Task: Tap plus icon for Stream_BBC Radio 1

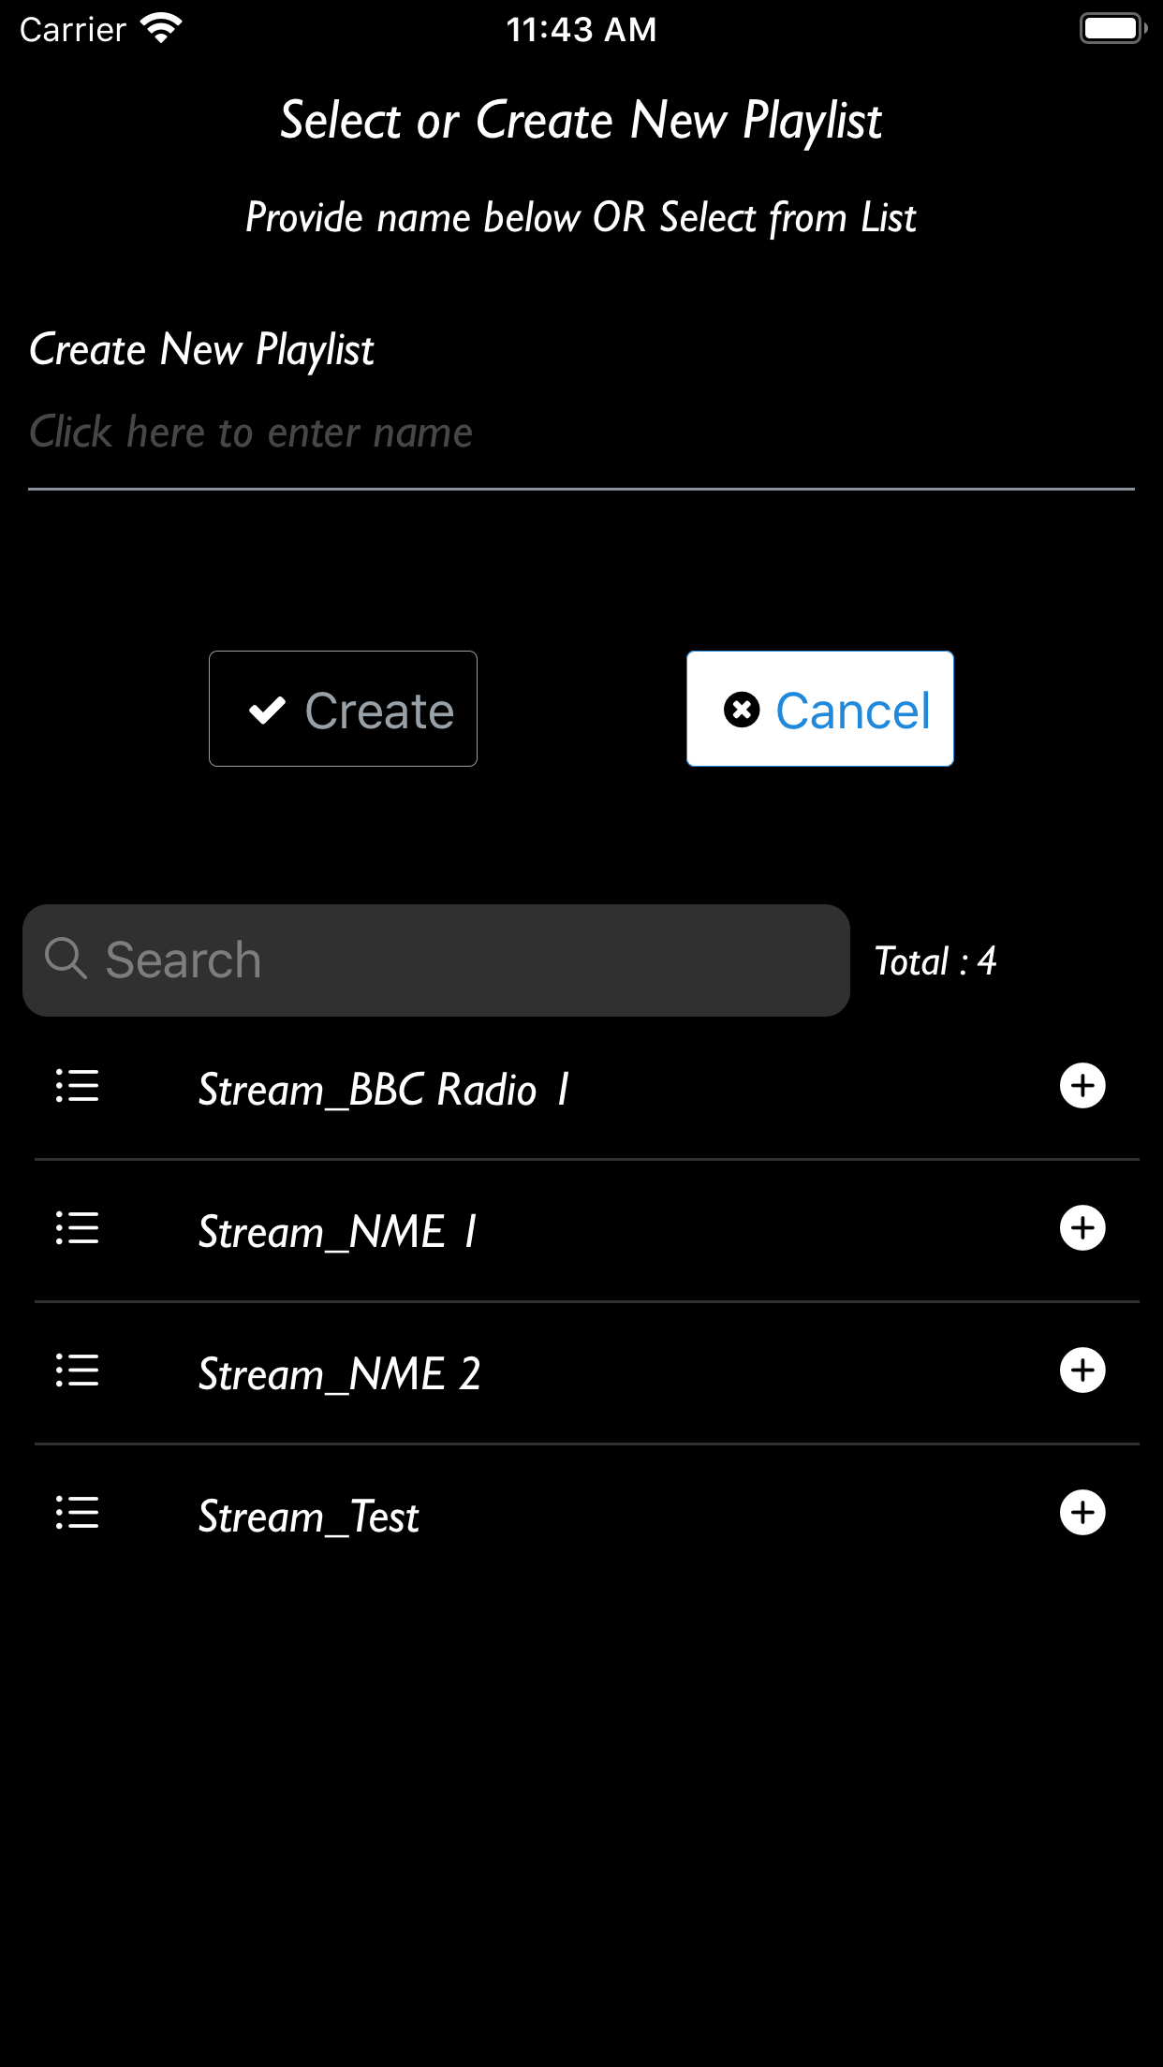Action: click(x=1082, y=1087)
